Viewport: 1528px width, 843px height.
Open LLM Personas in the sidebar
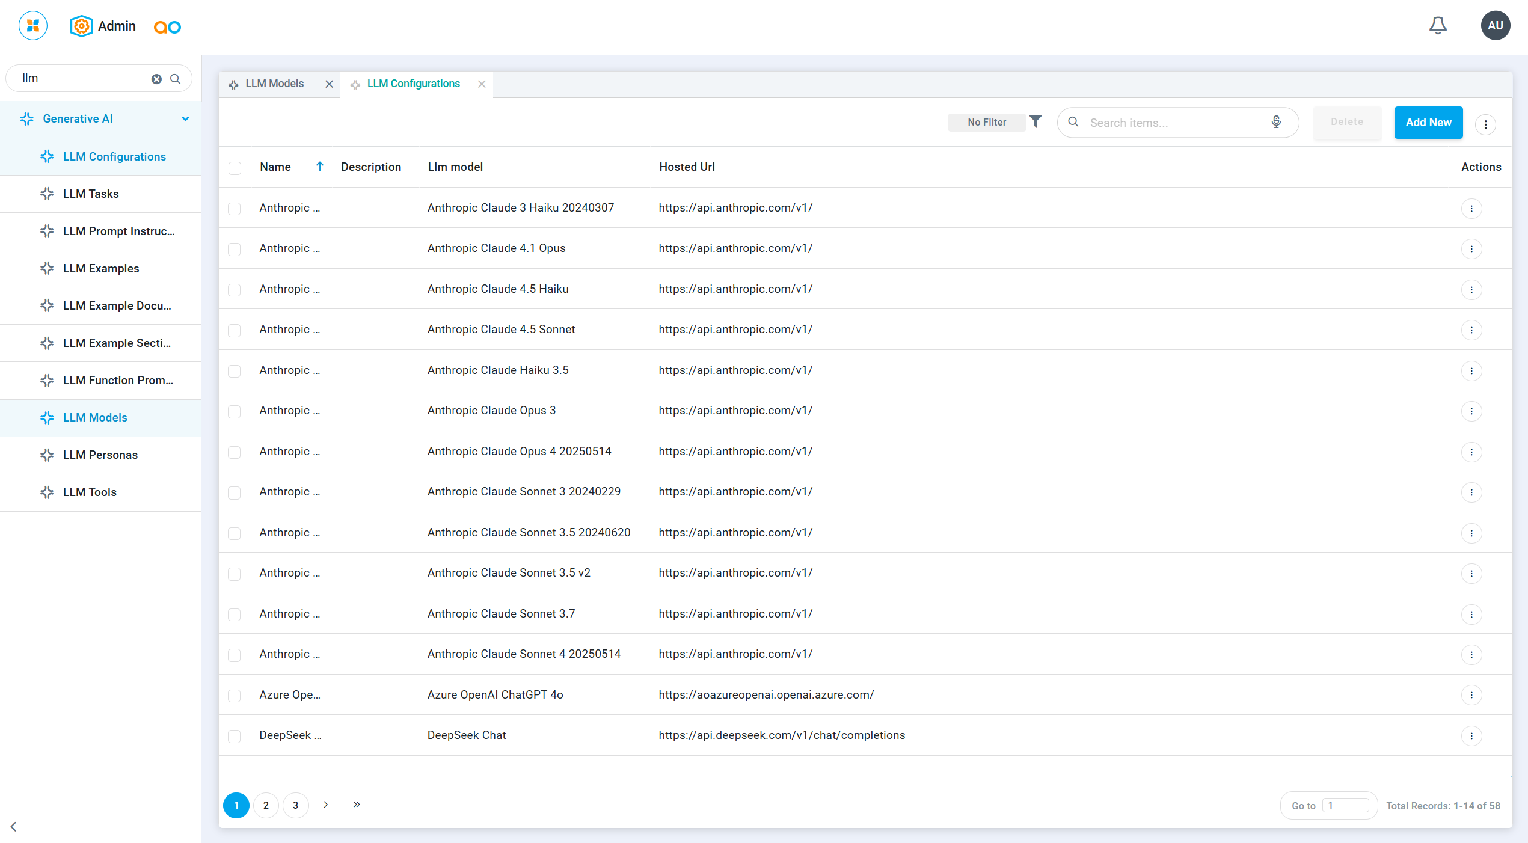100,455
